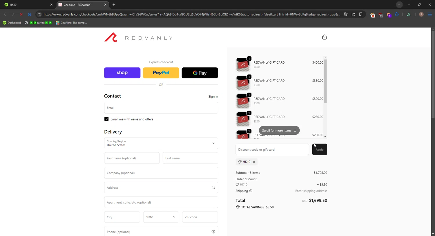Focus the First name (optional) field
Screen dimensions: 435x236
coord(132,158)
